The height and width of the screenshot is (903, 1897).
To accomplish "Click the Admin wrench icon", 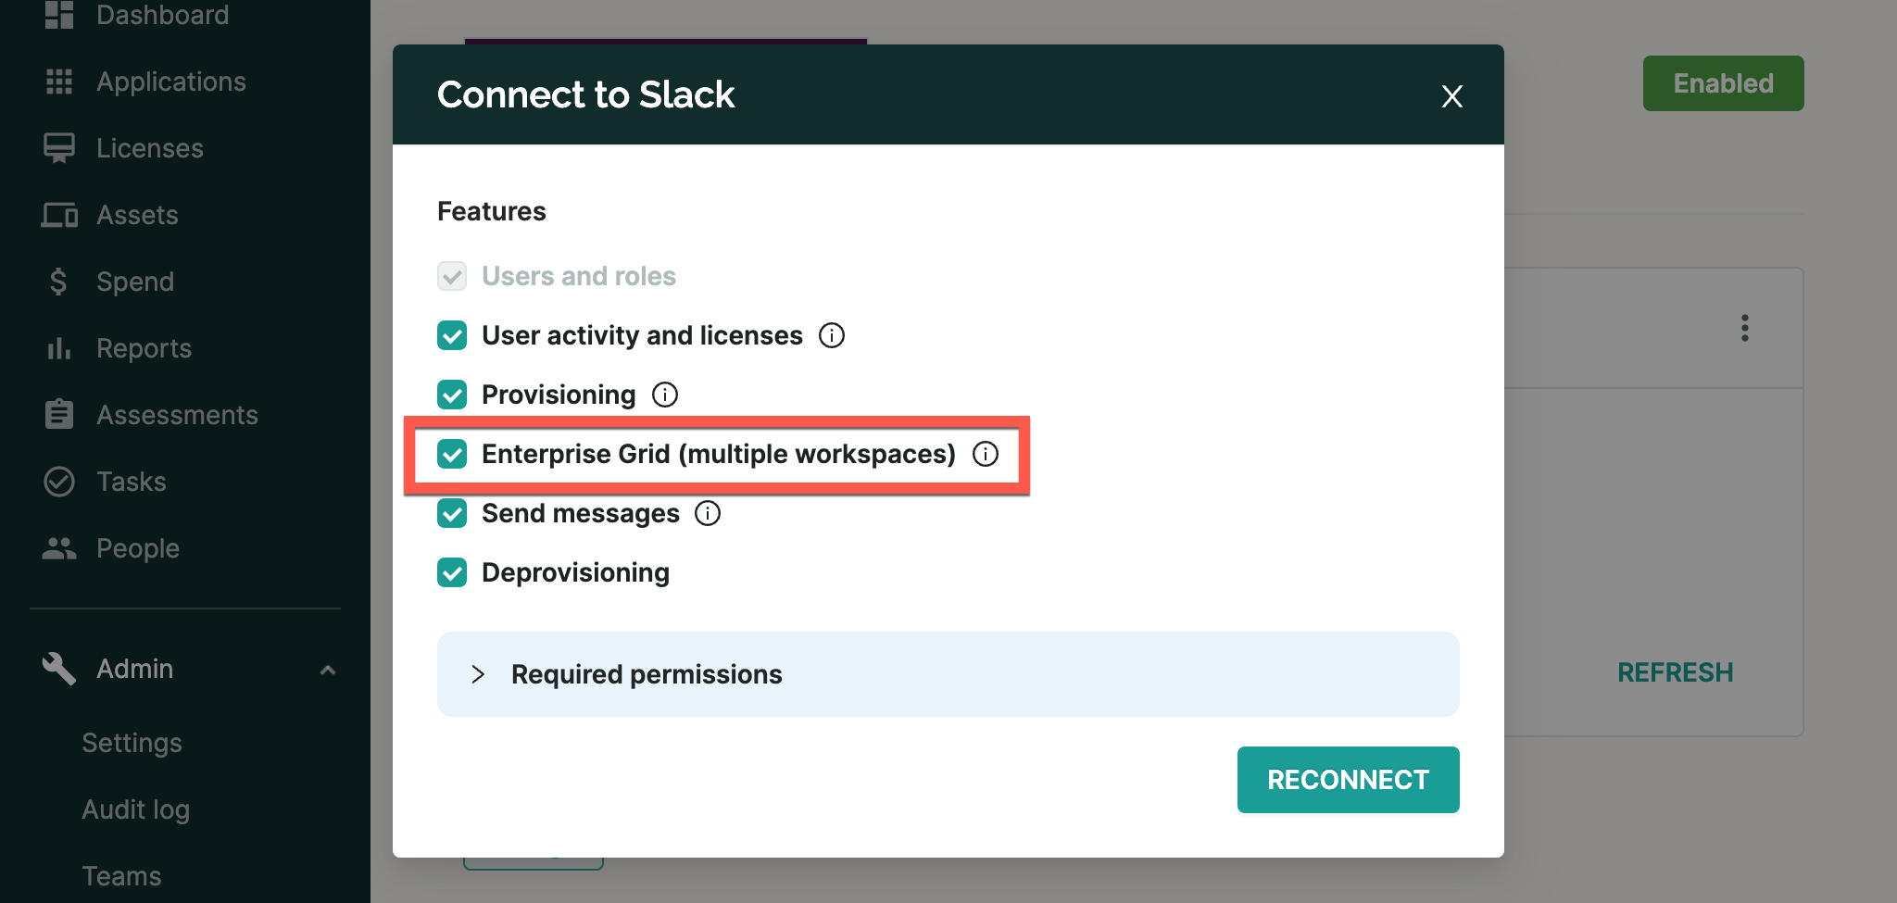I will tap(58, 668).
